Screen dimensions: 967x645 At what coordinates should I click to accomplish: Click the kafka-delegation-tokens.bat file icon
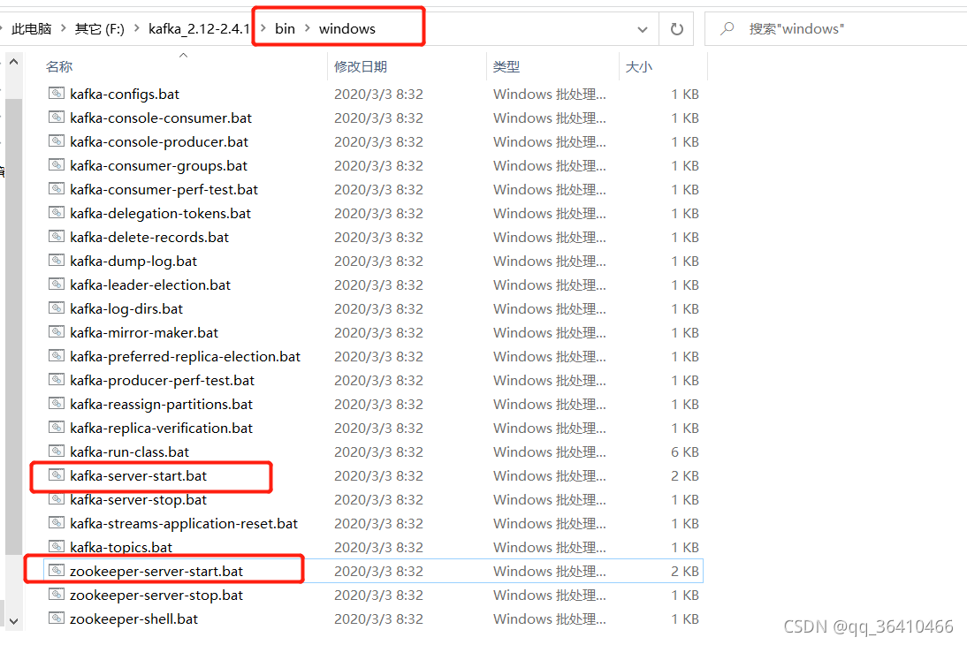(56, 213)
